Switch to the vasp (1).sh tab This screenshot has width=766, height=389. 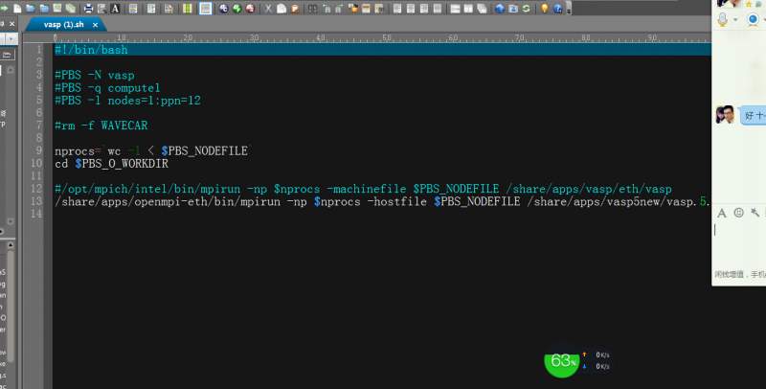tap(63, 25)
